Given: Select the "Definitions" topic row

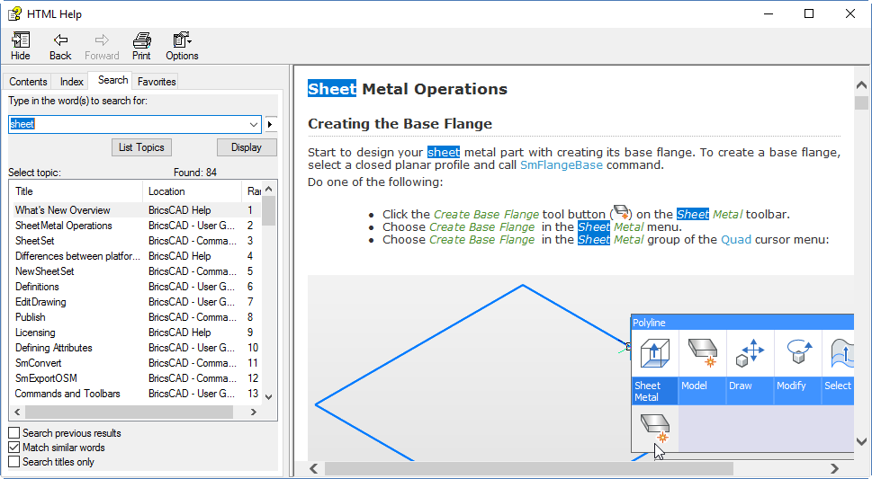Looking at the screenshot, I should point(136,287).
